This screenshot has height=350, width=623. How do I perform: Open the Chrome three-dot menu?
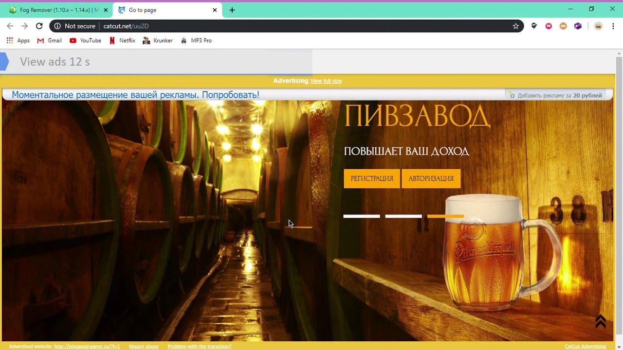click(613, 26)
